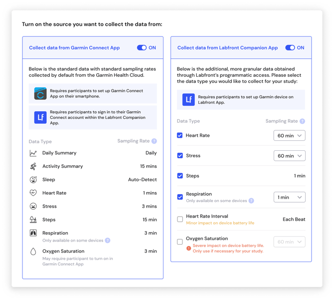Open Respiration sampling rate dropdown

coord(289,197)
